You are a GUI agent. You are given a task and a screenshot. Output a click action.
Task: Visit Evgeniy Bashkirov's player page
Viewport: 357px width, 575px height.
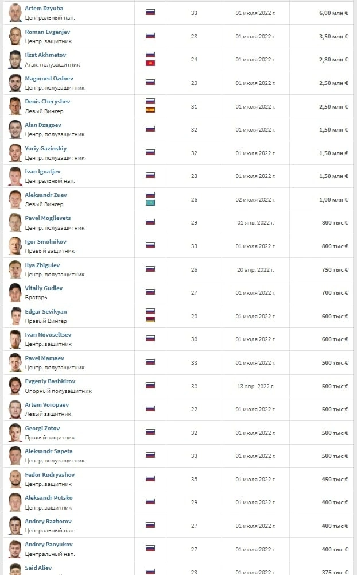coord(50,381)
